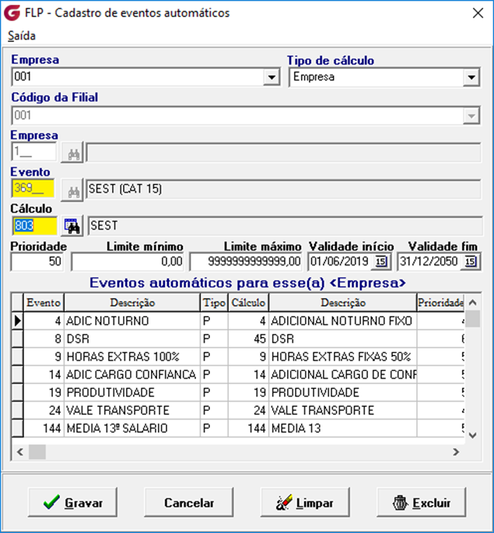Click the Empresa binoculars search icon

point(72,153)
